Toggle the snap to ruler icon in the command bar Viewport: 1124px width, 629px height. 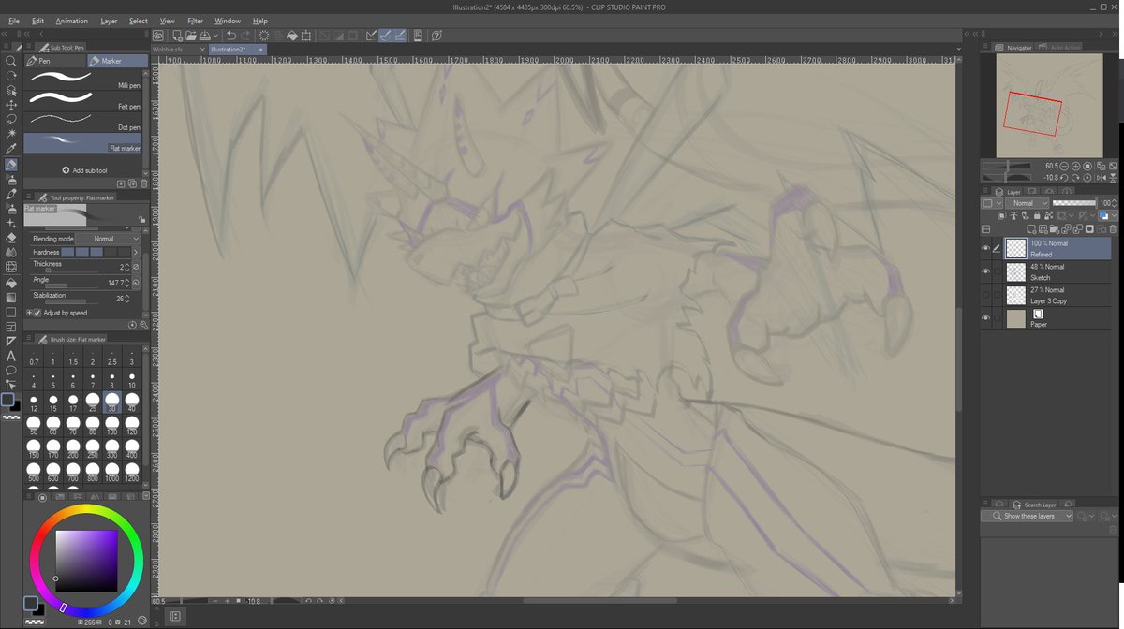coord(371,36)
